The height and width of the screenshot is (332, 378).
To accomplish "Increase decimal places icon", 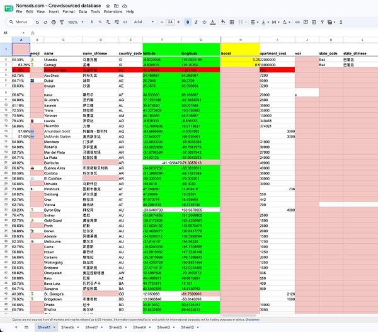I will click(117, 22).
